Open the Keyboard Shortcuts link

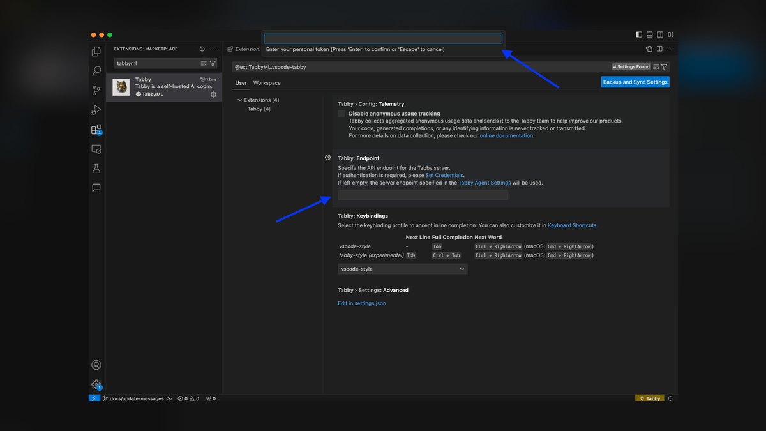pyautogui.click(x=572, y=225)
